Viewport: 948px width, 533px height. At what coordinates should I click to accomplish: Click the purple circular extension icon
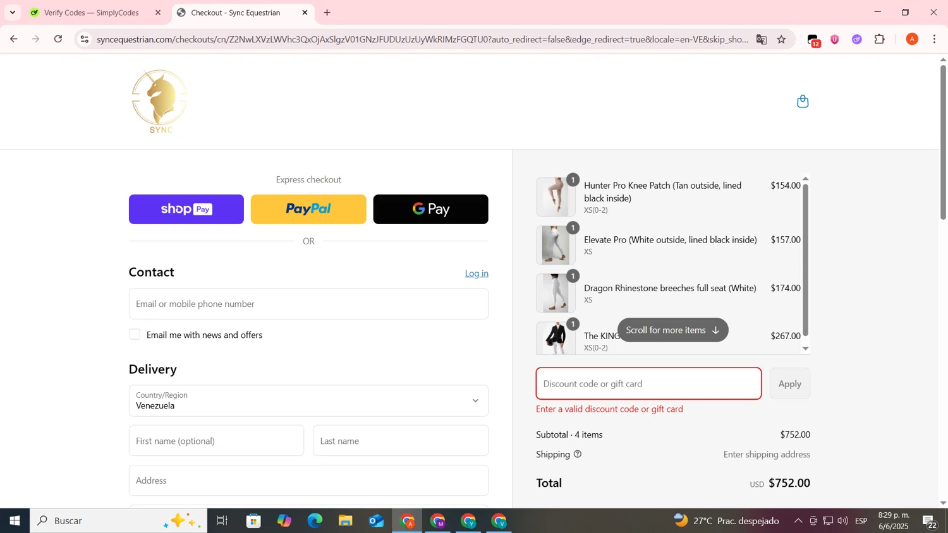pyautogui.click(x=857, y=39)
